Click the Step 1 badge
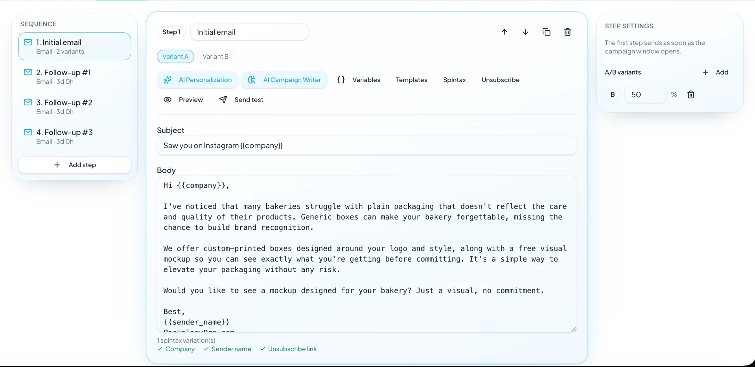 pyautogui.click(x=172, y=32)
